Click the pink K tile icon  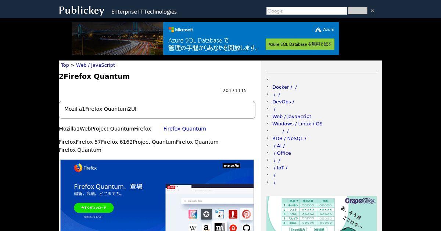[193, 214]
